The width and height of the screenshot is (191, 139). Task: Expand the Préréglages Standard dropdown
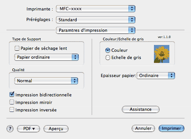coord(95,20)
